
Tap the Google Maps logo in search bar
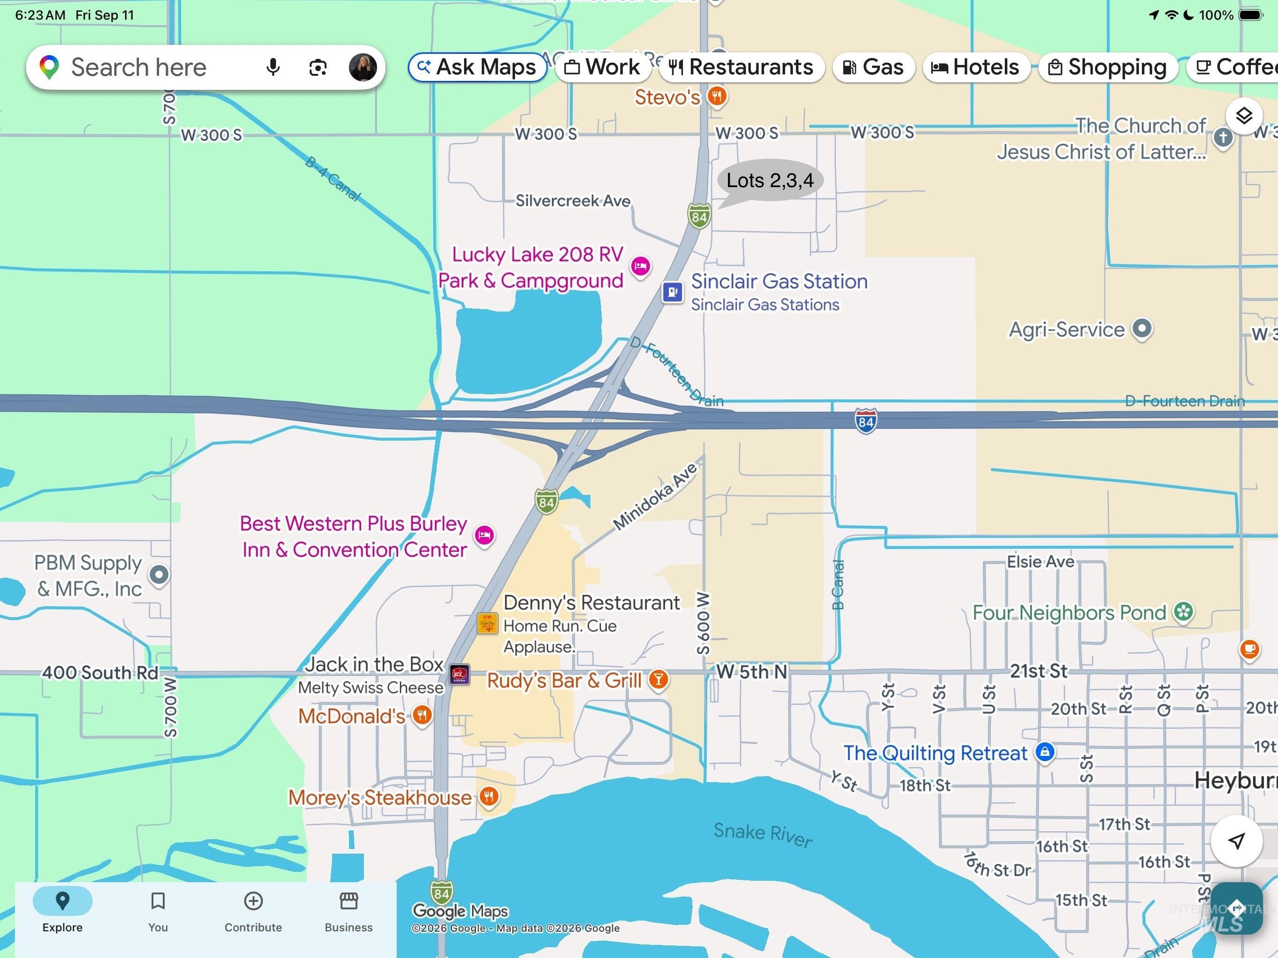point(49,68)
